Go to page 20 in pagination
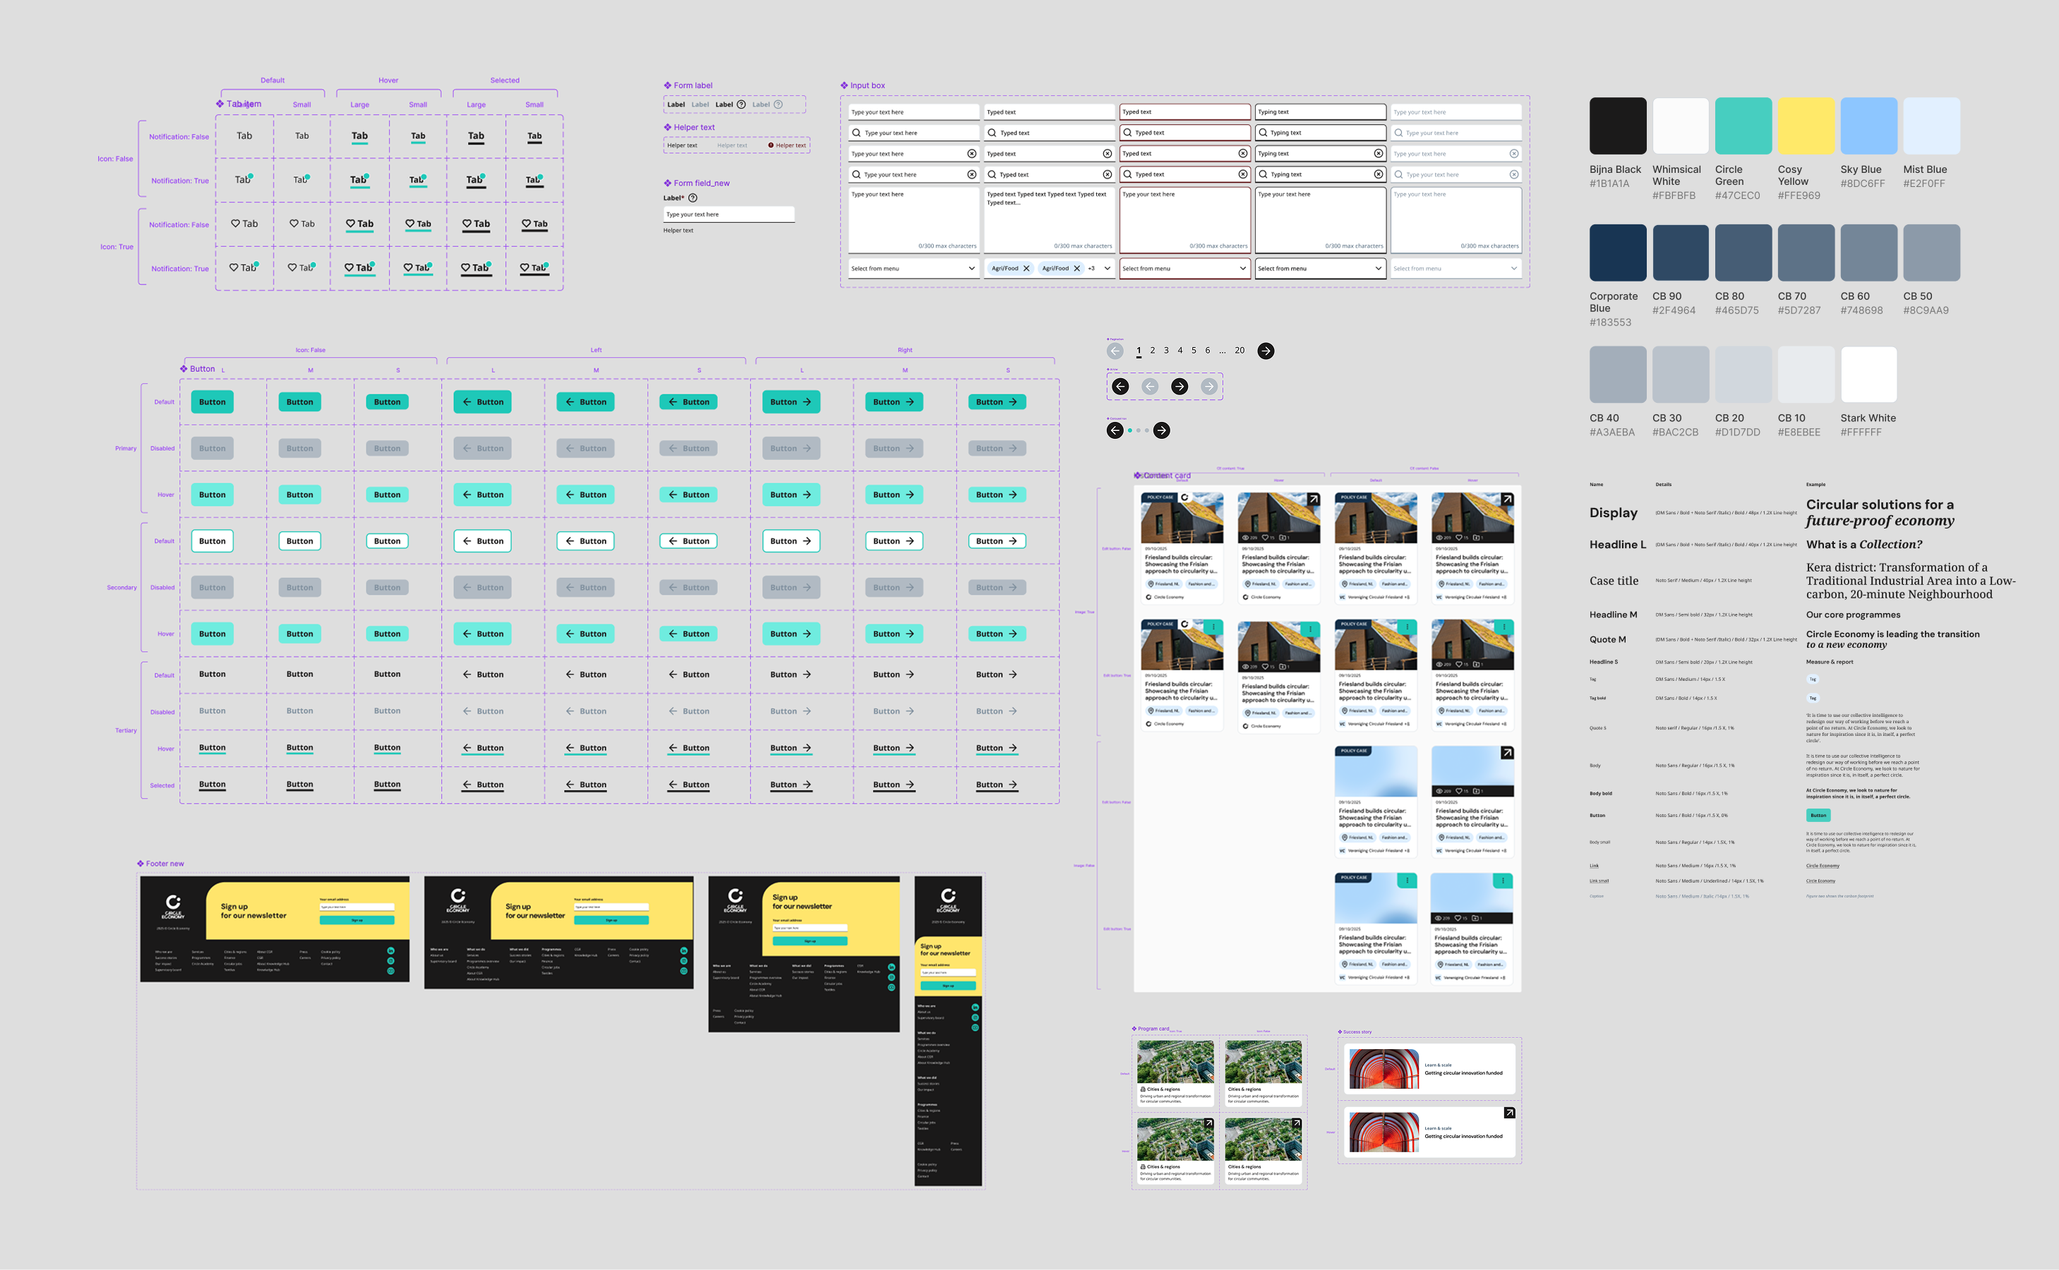2059x1270 pixels. click(1239, 351)
